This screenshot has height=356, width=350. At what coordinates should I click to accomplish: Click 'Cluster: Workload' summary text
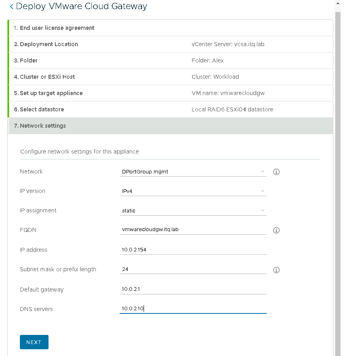215,77
